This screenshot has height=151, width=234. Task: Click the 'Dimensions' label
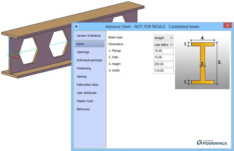coord(116,44)
